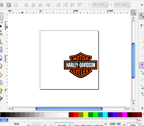Viewport: 144px width, 126px height.
Task: Click the zoom 26% field
Action: [x=133, y=125]
